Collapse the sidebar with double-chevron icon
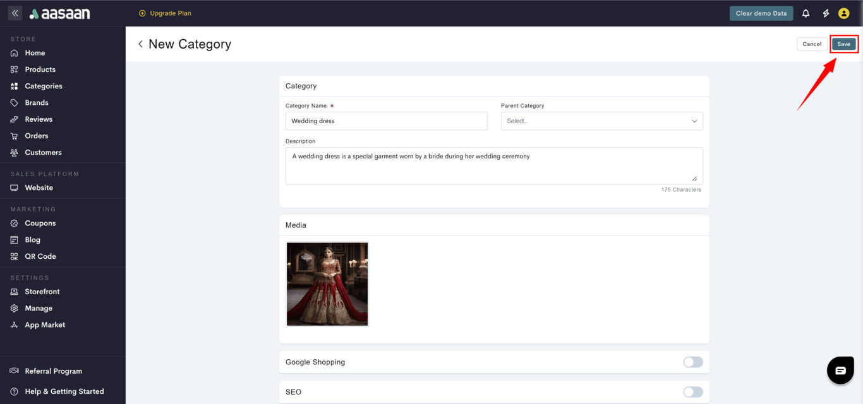Image resolution: width=863 pixels, height=404 pixels. coord(15,13)
